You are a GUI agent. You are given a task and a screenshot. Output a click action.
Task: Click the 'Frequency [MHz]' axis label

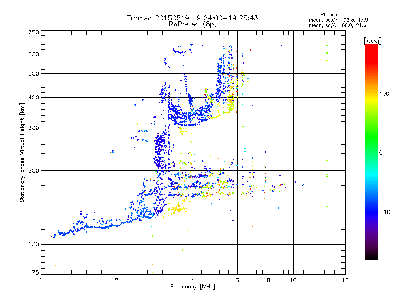(192, 287)
